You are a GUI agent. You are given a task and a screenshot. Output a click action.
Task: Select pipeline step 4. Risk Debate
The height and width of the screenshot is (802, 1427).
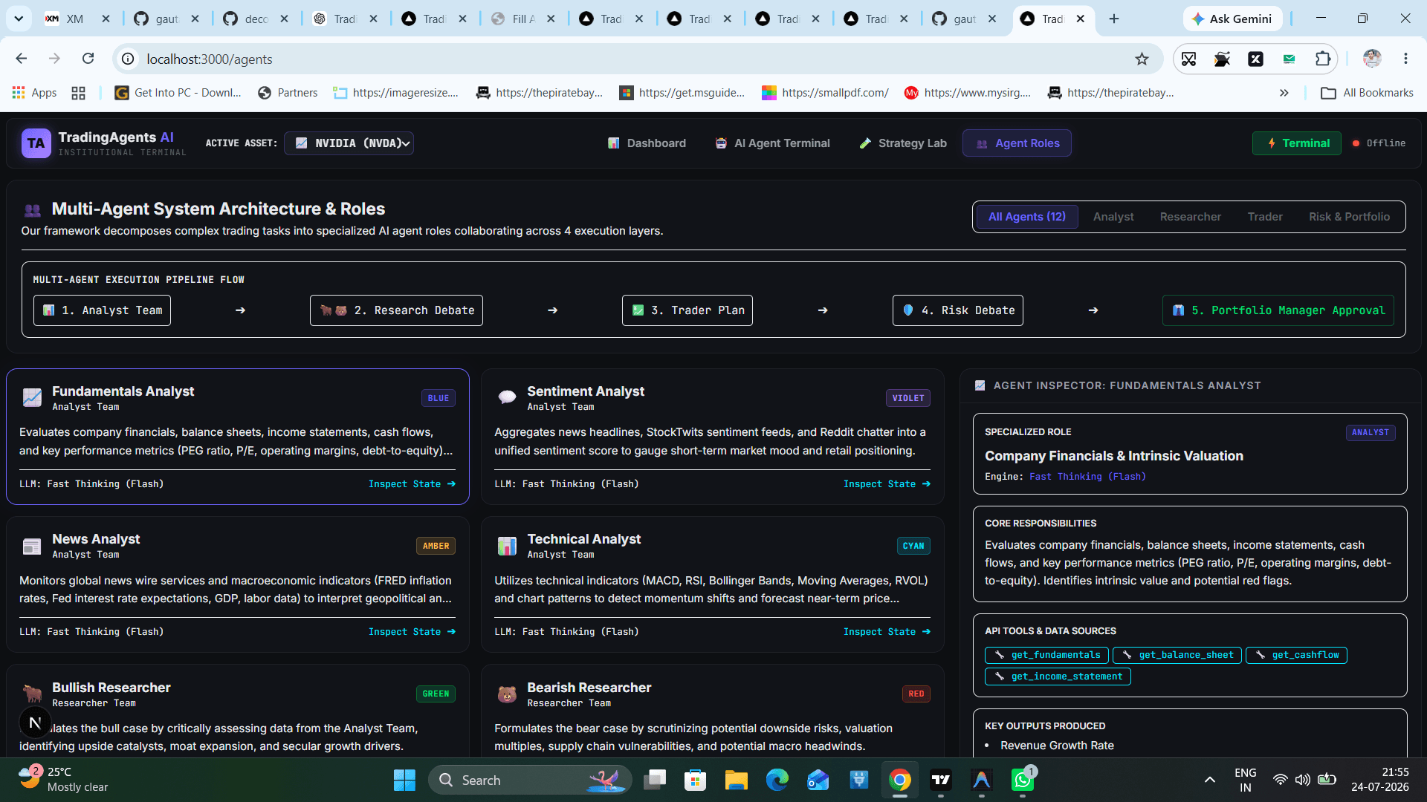point(958,310)
